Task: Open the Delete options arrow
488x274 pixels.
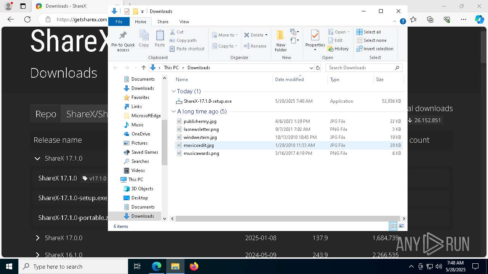Action: 266,35
